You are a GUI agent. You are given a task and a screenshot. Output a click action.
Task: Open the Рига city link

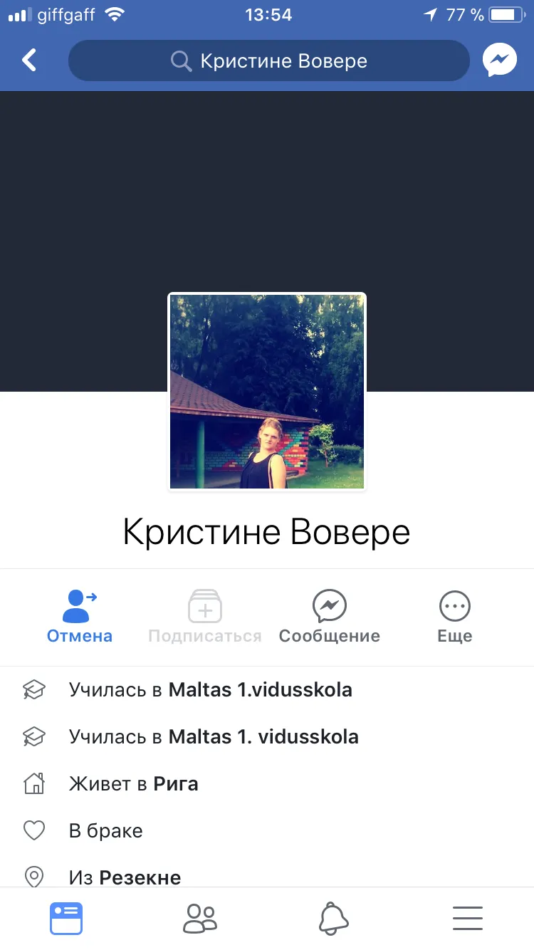tap(176, 784)
